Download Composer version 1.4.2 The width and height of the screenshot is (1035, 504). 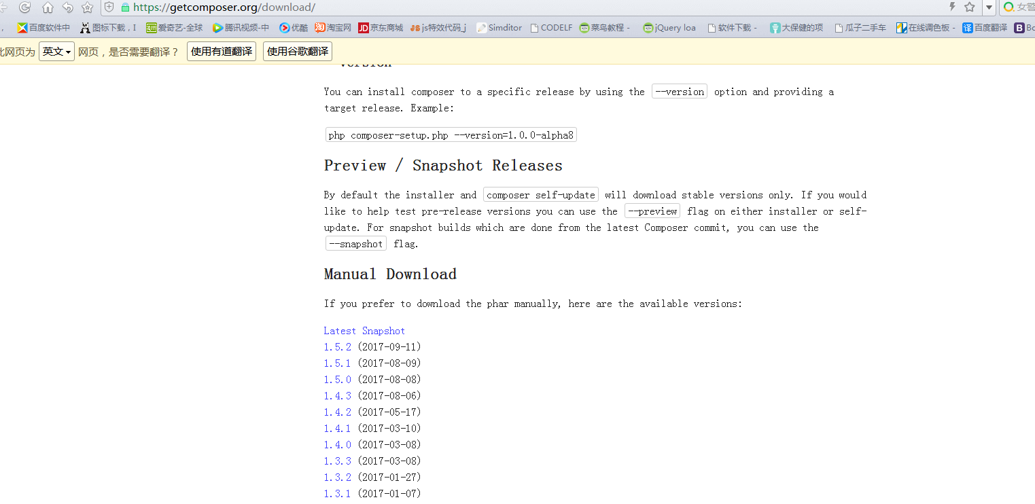click(338, 412)
